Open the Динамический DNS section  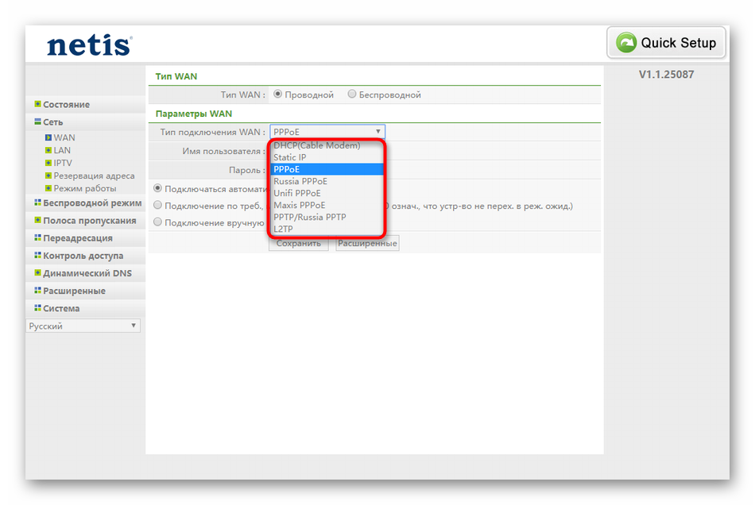tap(87, 273)
